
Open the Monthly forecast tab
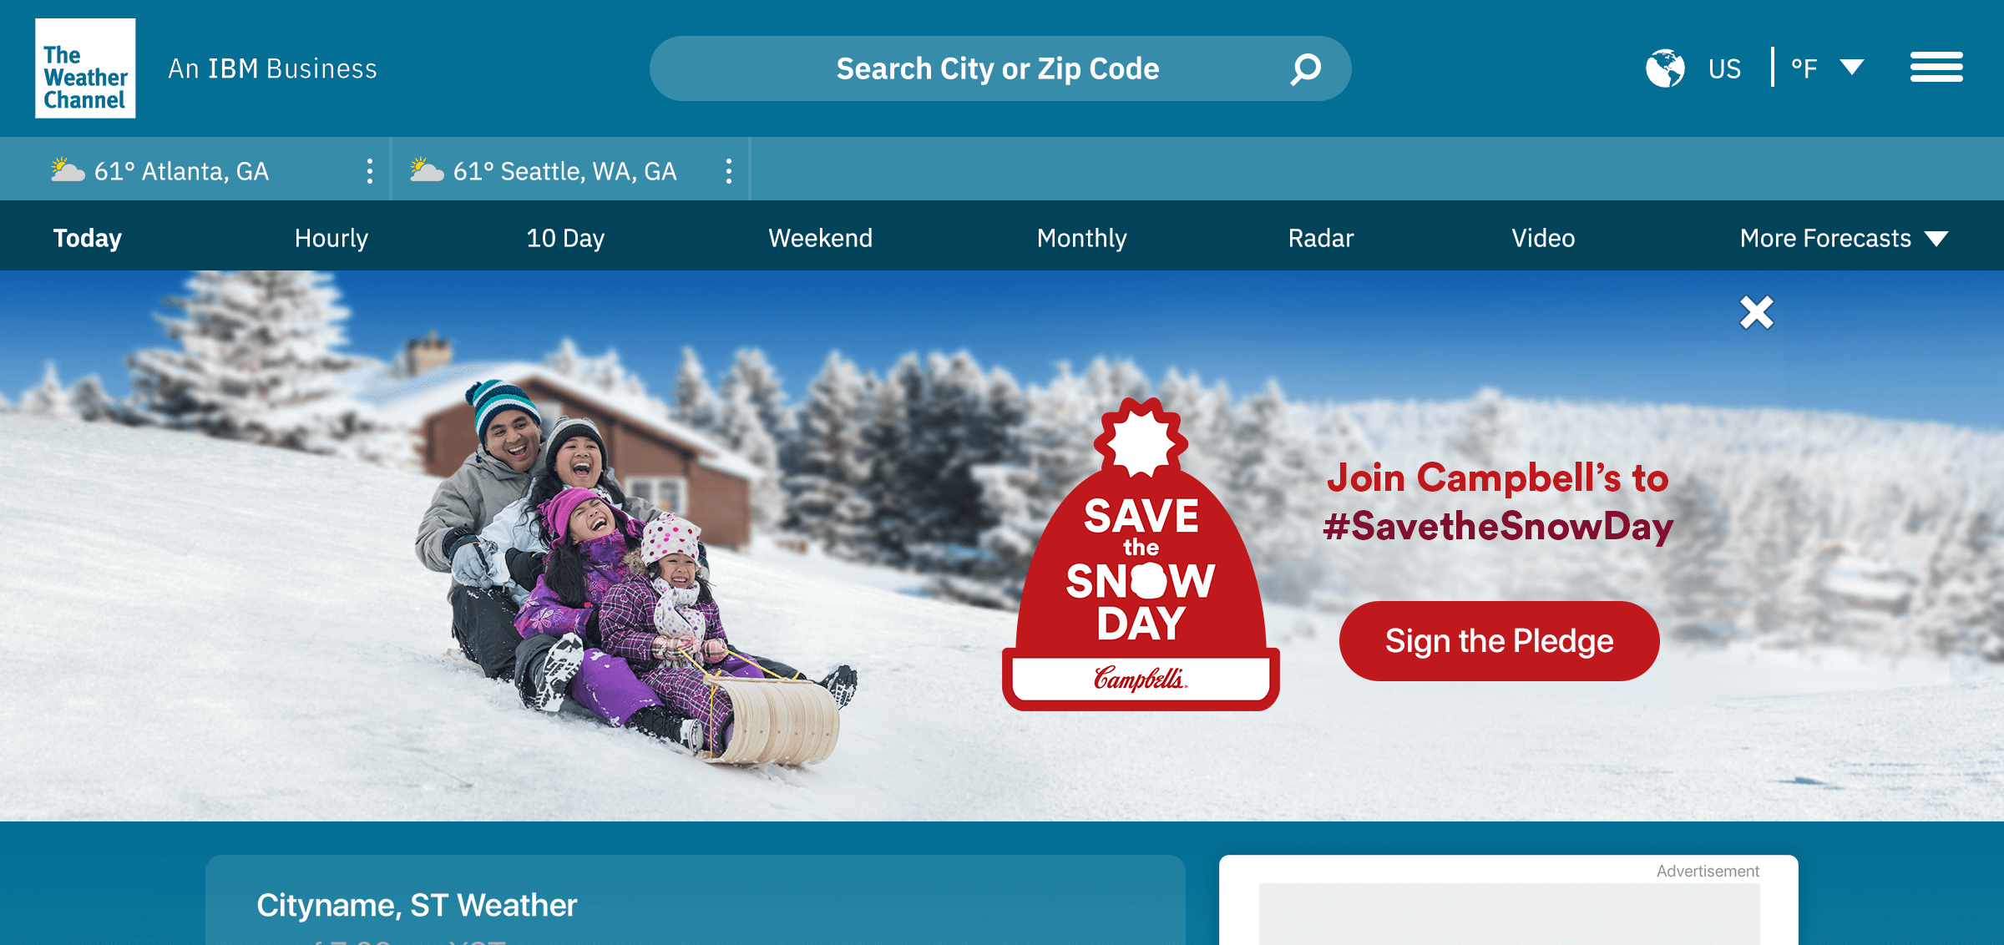(x=1082, y=239)
